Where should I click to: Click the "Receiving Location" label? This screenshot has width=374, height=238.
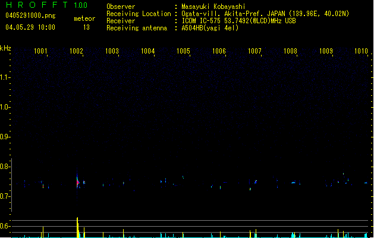click(x=139, y=14)
